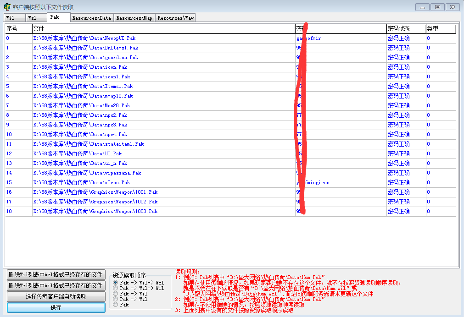
Task: Click 选择传奇客户端自动读取 button
Action: 56,296
